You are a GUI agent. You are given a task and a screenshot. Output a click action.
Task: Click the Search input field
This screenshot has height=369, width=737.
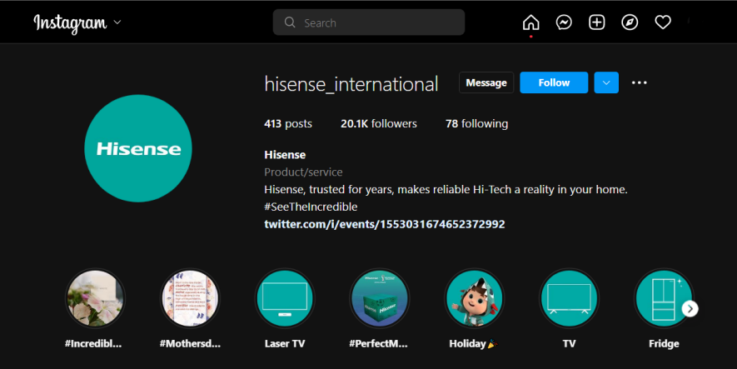tap(379, 22)
